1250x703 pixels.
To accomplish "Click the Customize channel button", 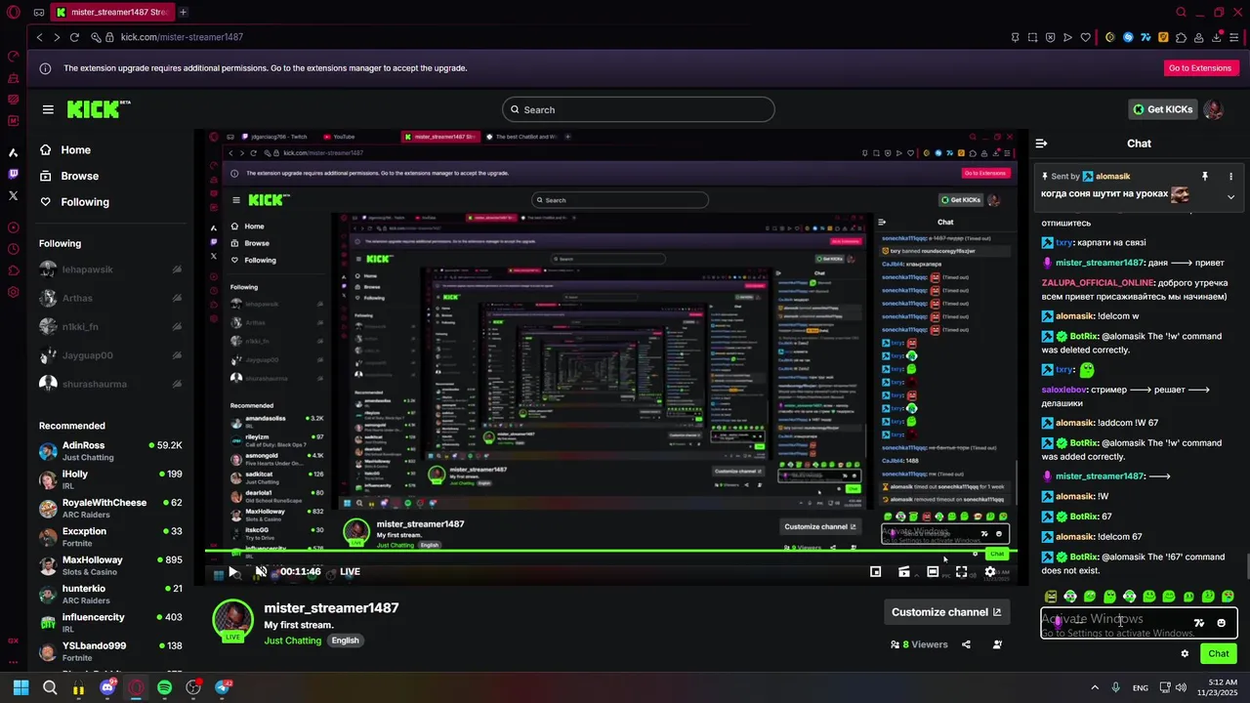I will tap(946, 612).
